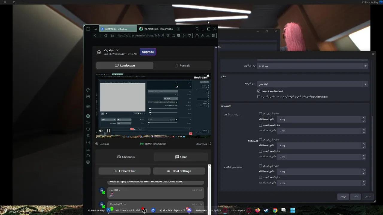Open Opera easy setup menu
Viewport: 383px width, 215px height.
pyautogui.click(x=213, y=36)
